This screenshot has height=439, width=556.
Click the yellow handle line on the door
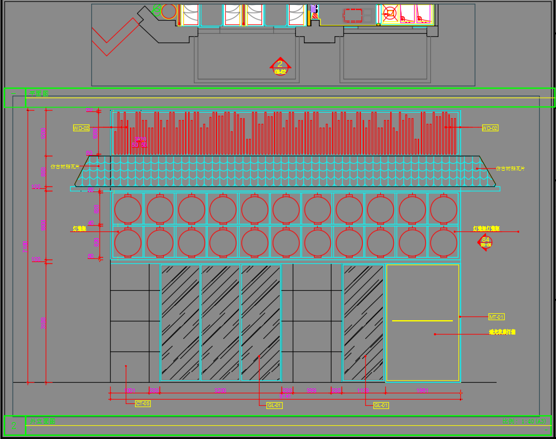(422, 321)
